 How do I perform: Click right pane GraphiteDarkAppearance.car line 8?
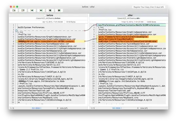tap(127, 34)
